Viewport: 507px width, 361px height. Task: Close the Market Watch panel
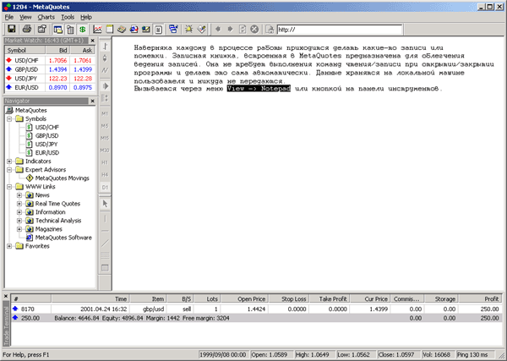pos(92,41)
